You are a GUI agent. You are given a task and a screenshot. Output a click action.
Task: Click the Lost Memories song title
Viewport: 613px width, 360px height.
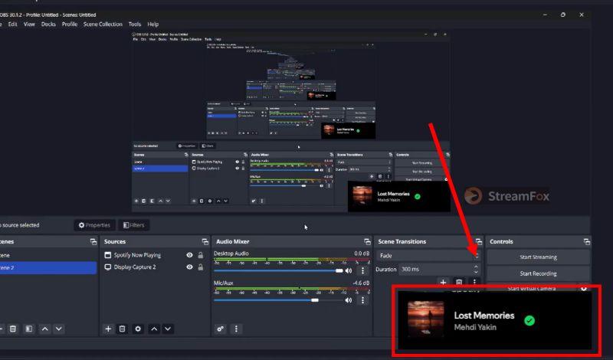484,316
